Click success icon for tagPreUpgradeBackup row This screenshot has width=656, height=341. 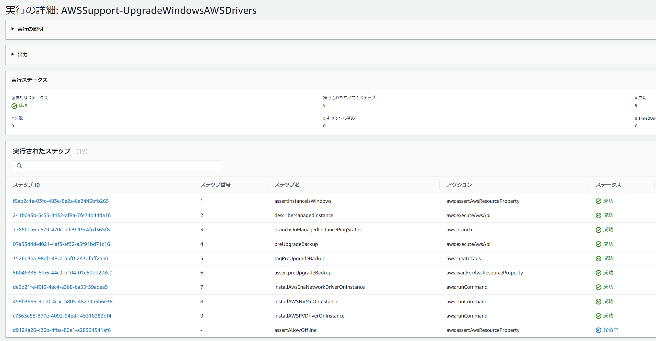[x=598, y=259]
